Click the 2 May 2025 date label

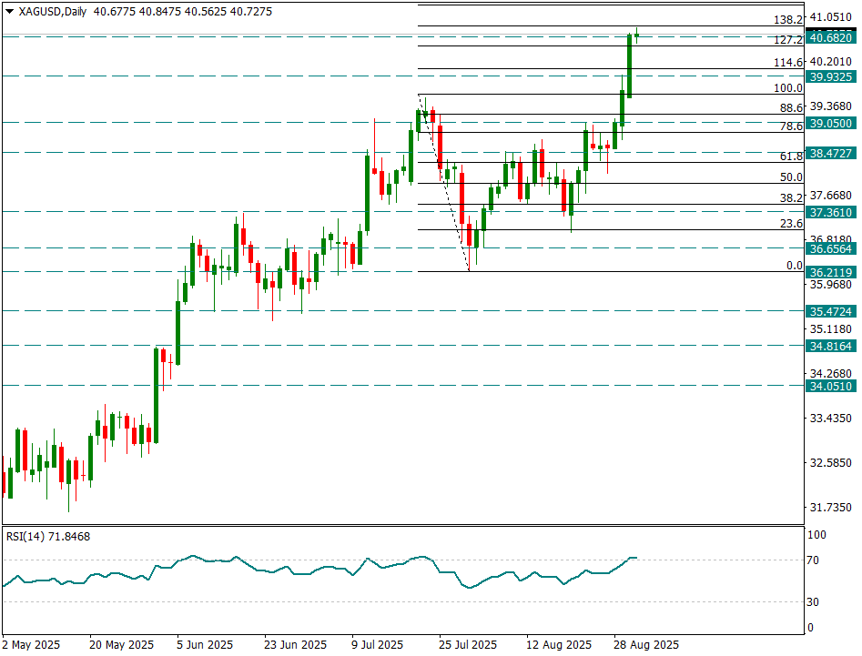click(31, 644)
